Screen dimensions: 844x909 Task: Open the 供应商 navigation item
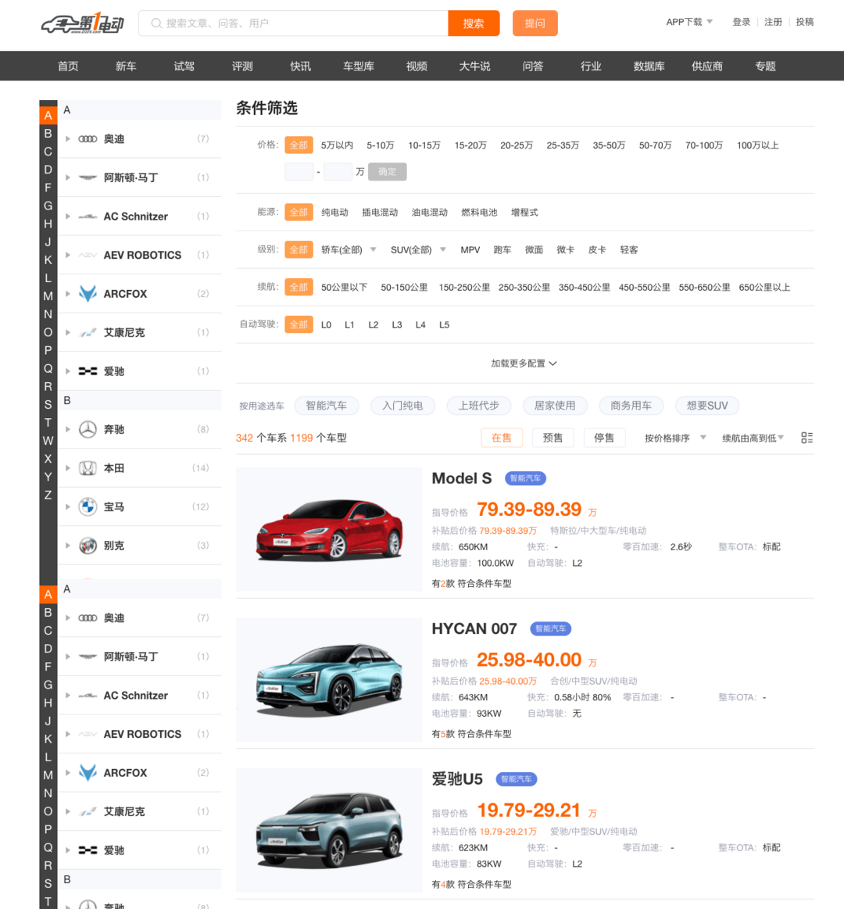click(x=707, y=66)
